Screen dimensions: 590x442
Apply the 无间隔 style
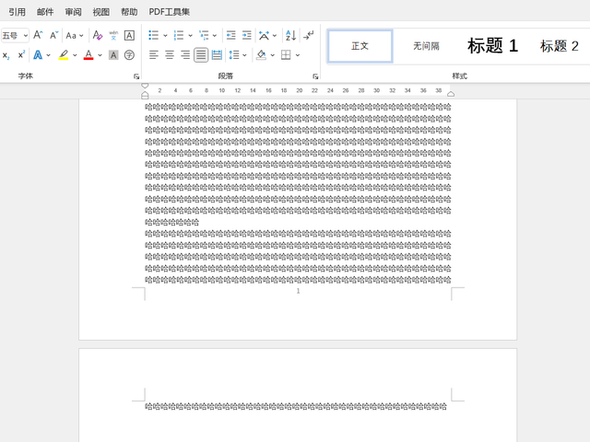426,46
